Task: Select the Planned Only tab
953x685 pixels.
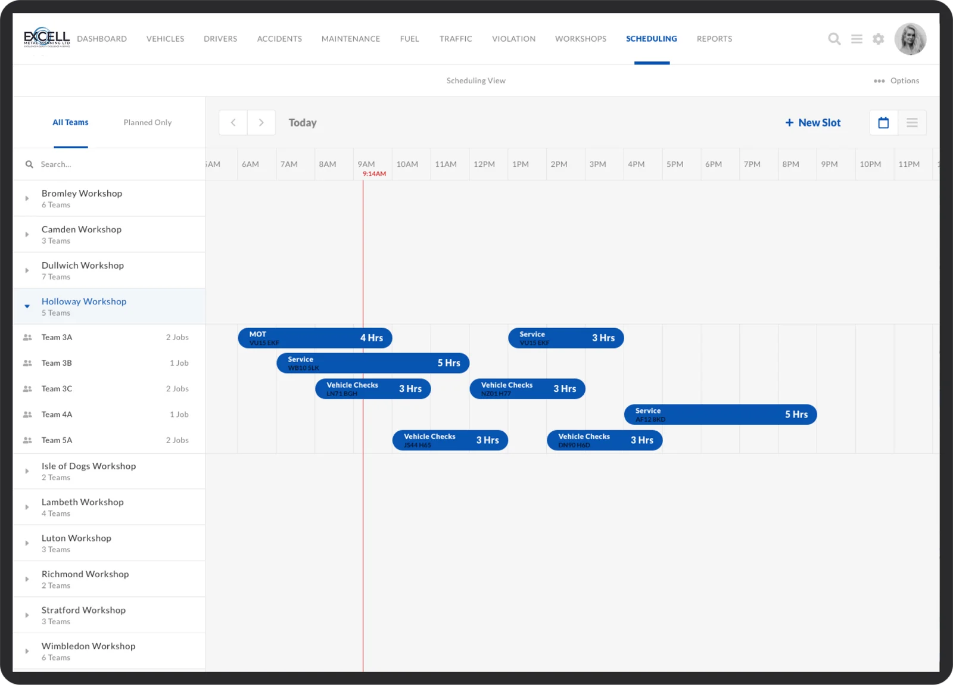Action: click(148, 123)
